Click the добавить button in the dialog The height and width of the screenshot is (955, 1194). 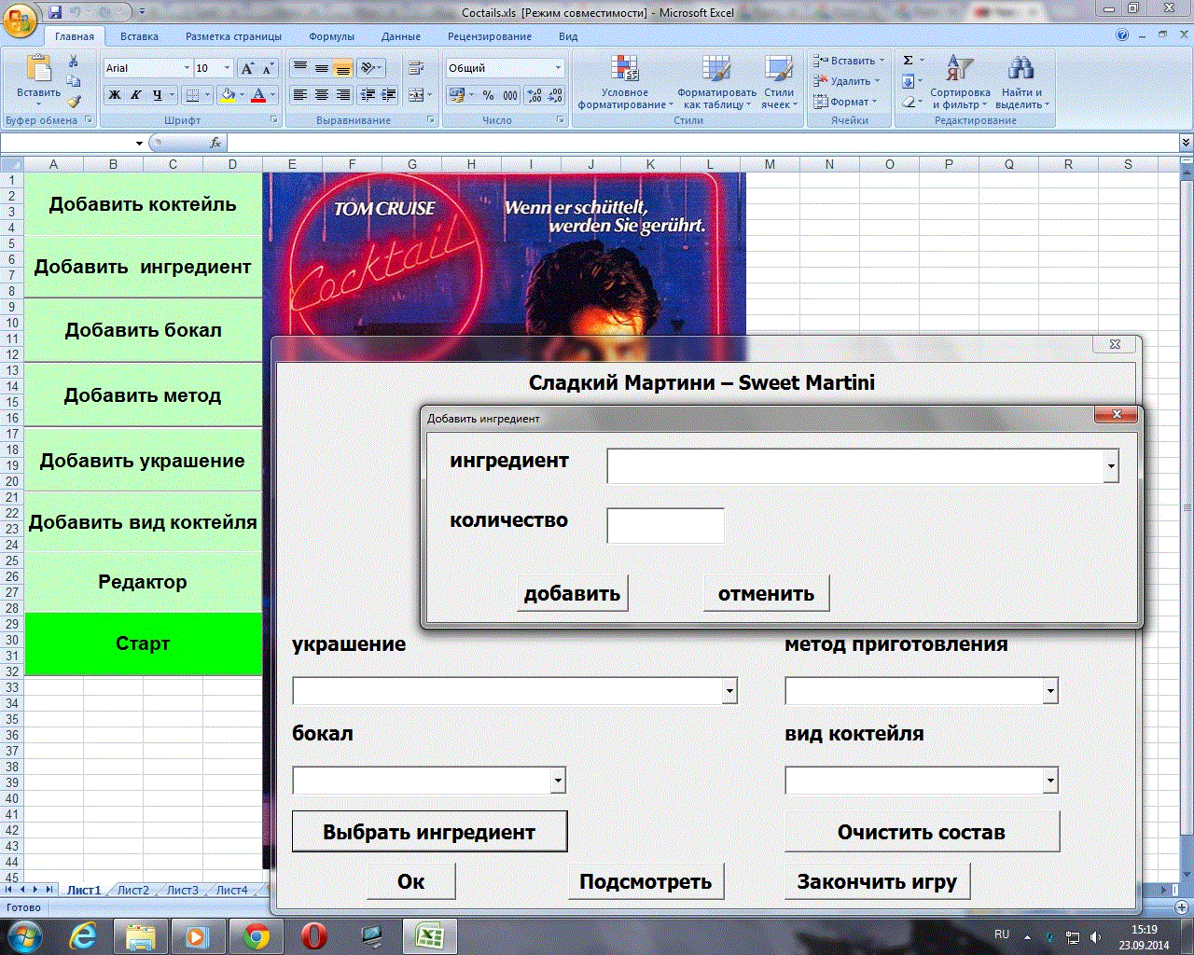tap(572, 593)
